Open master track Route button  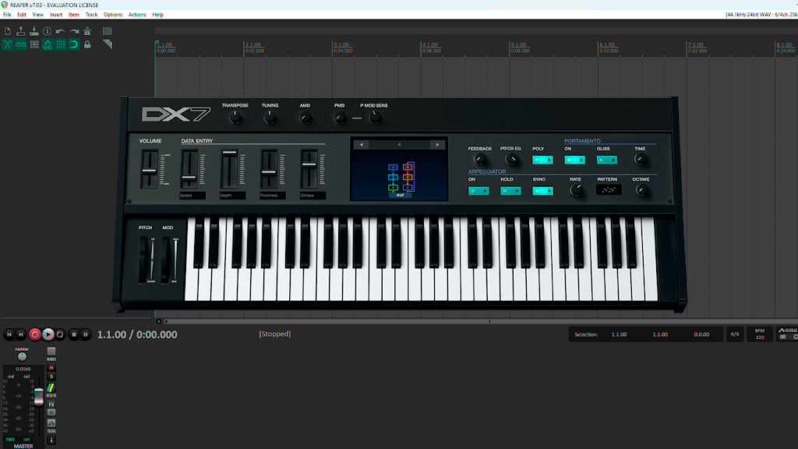51,390
